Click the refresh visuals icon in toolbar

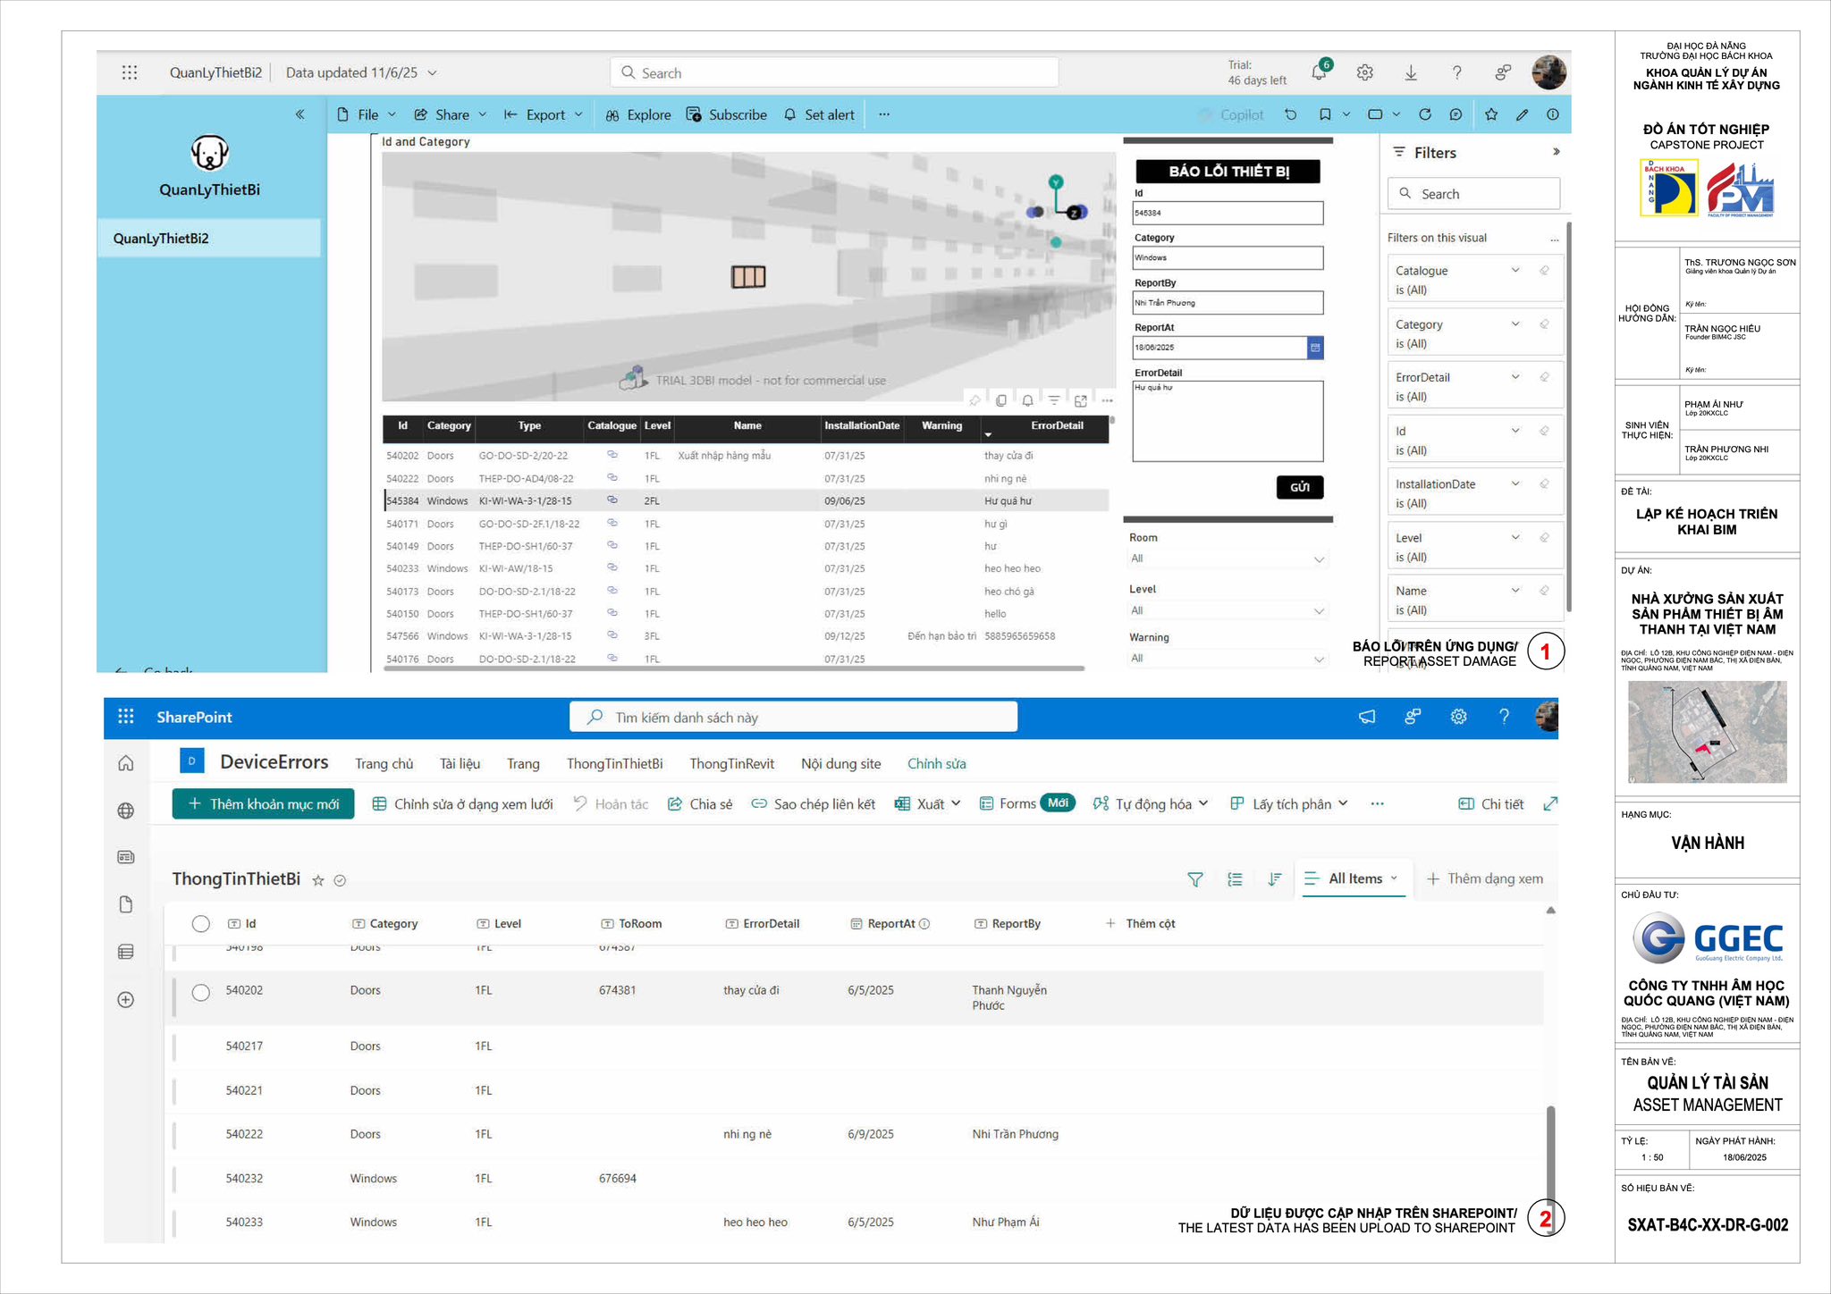pos(1425,114)
